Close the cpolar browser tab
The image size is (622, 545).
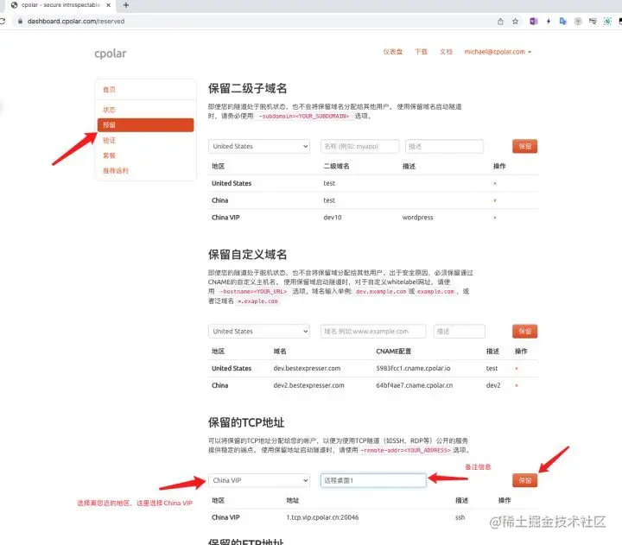(108, 5)
